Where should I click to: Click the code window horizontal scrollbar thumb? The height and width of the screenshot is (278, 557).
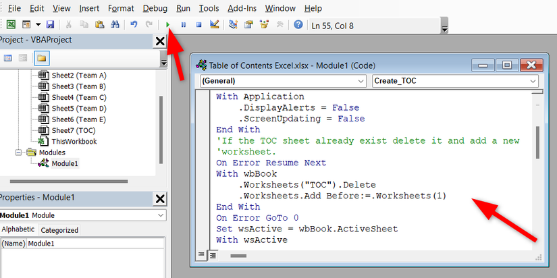point(238,256)
